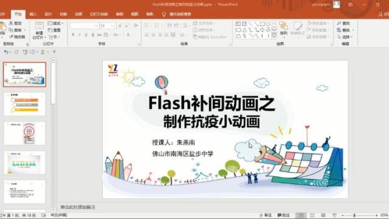
Task: Open the font name dropdown
Action: point(96,26)
